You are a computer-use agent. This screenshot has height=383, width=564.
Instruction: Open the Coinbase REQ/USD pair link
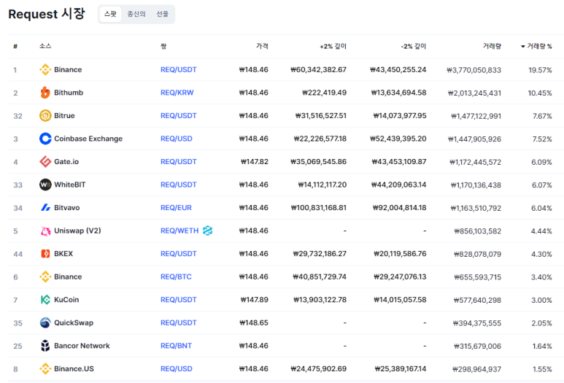click(x=177, y=139)
